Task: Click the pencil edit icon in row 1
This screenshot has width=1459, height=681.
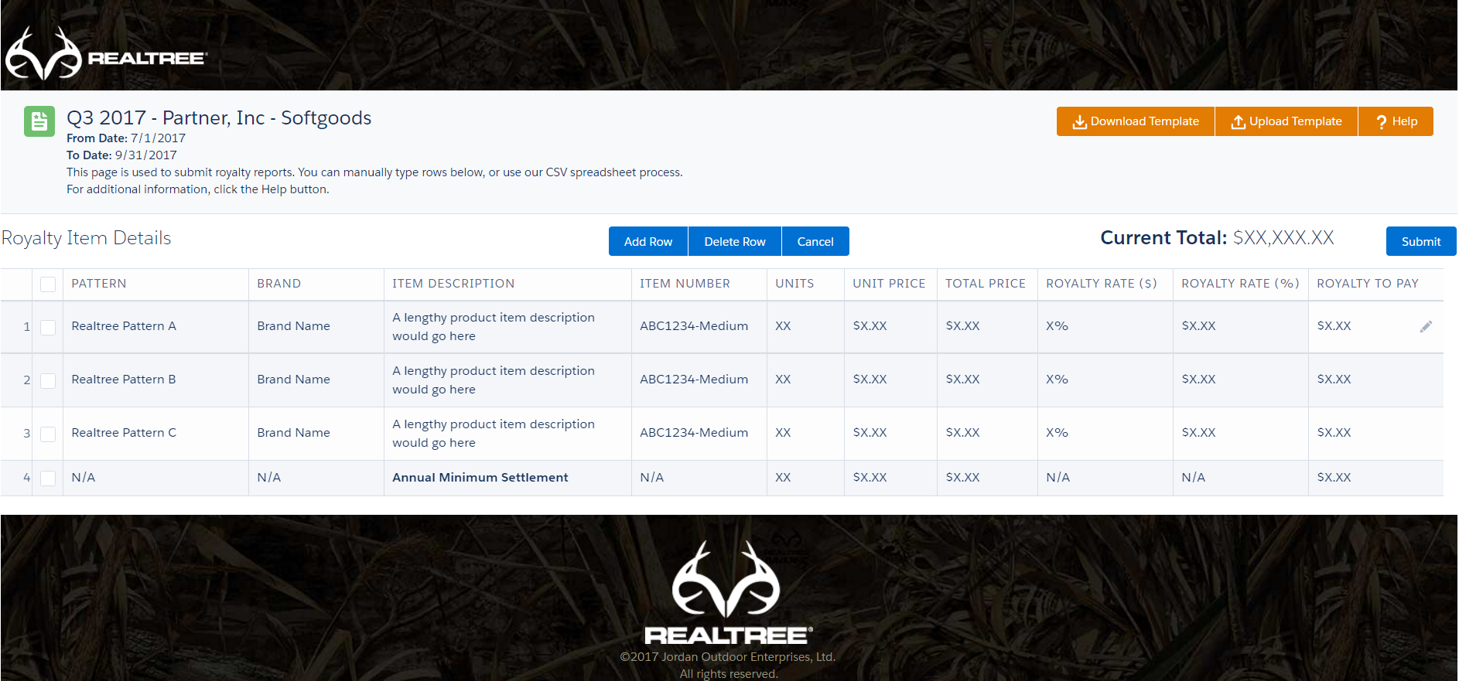Action: pyautogui.click(x=1426, y=326)
